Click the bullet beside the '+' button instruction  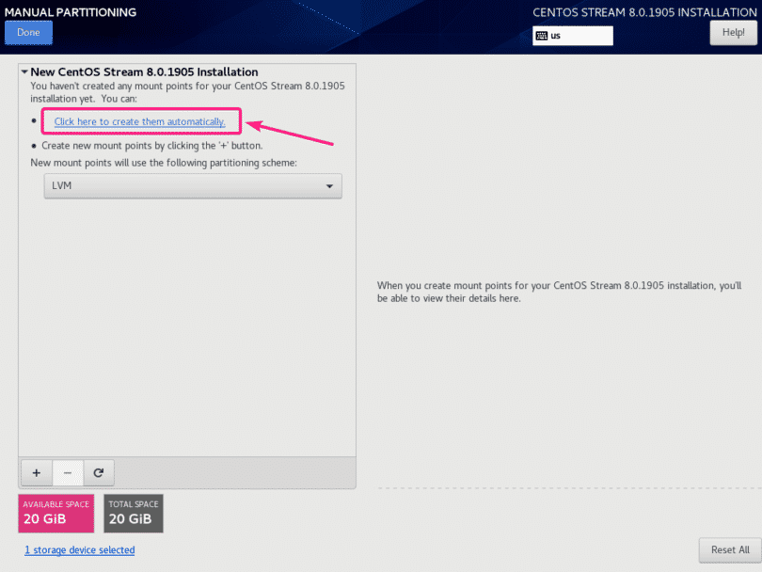point(34,146)
